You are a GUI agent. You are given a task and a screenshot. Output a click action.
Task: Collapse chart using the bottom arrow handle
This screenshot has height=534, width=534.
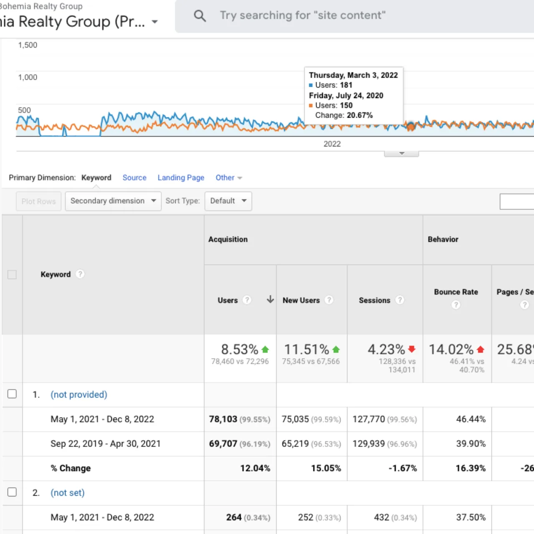pos(401,154)
